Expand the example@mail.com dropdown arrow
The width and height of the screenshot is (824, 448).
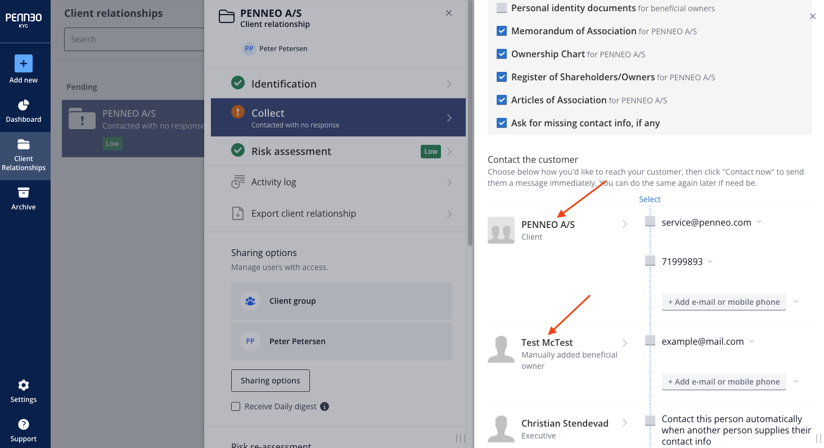pos(752,341)
